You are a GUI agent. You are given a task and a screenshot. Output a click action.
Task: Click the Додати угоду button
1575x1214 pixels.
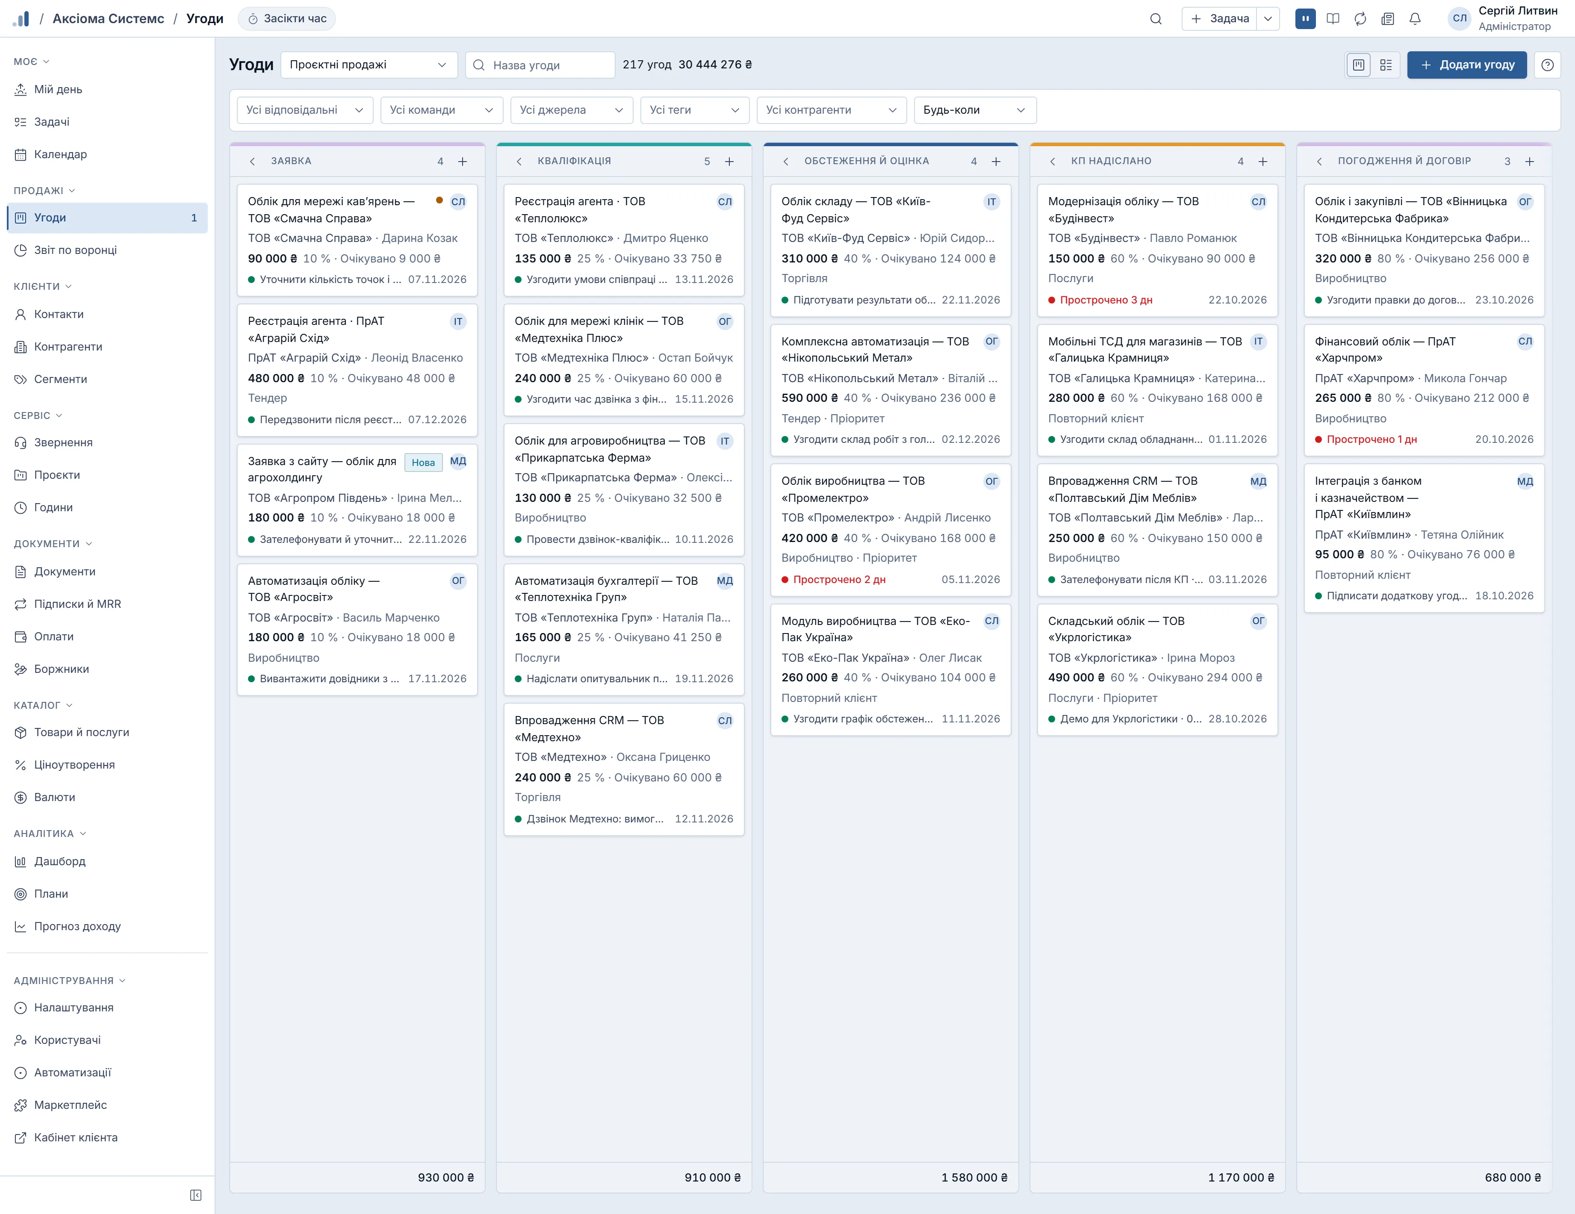tap(1467, 65)
